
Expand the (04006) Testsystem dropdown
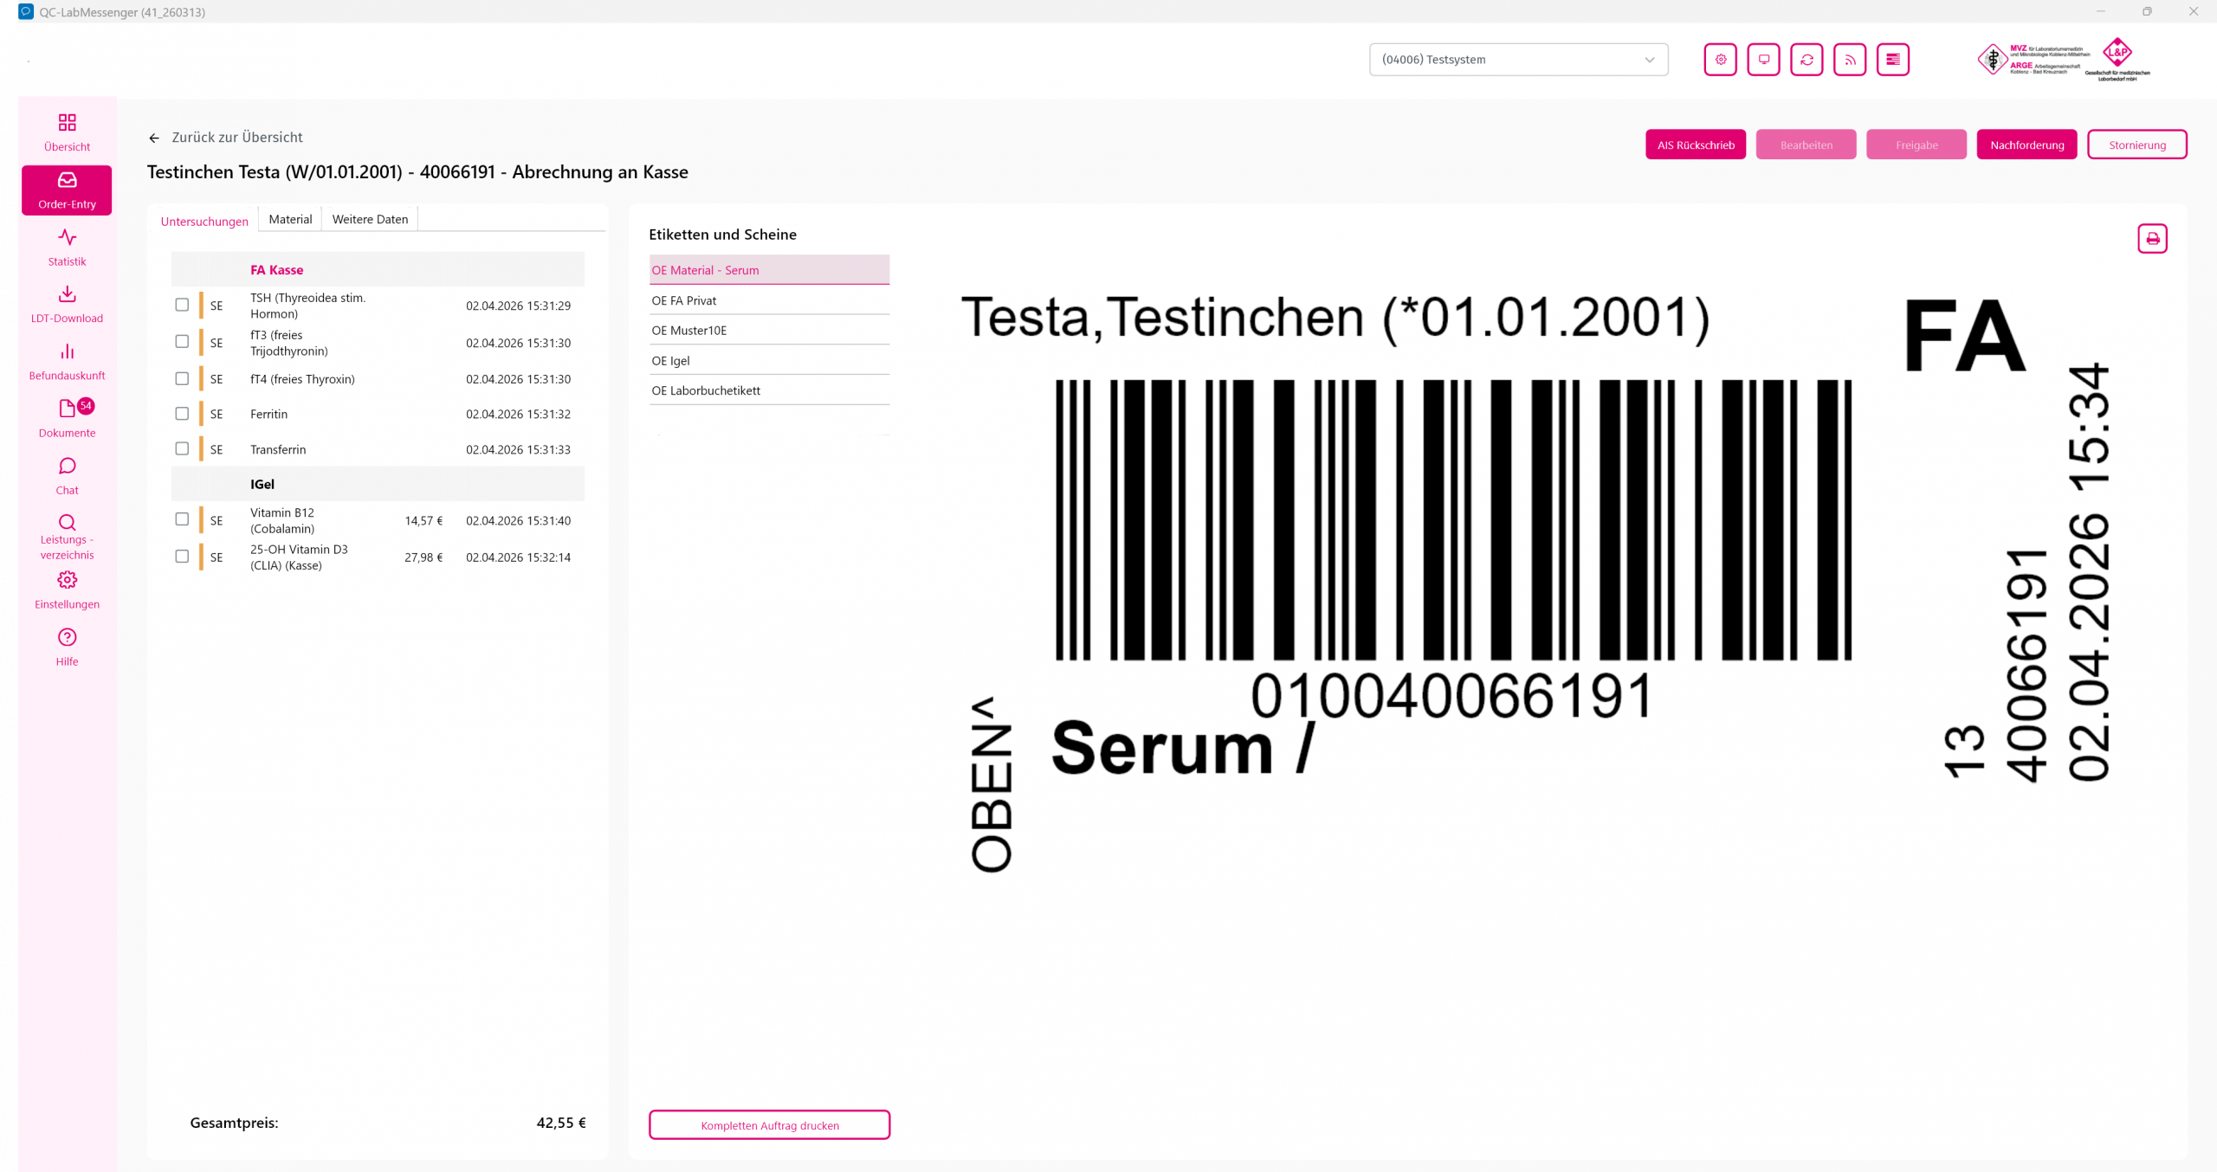(1518, 60)
